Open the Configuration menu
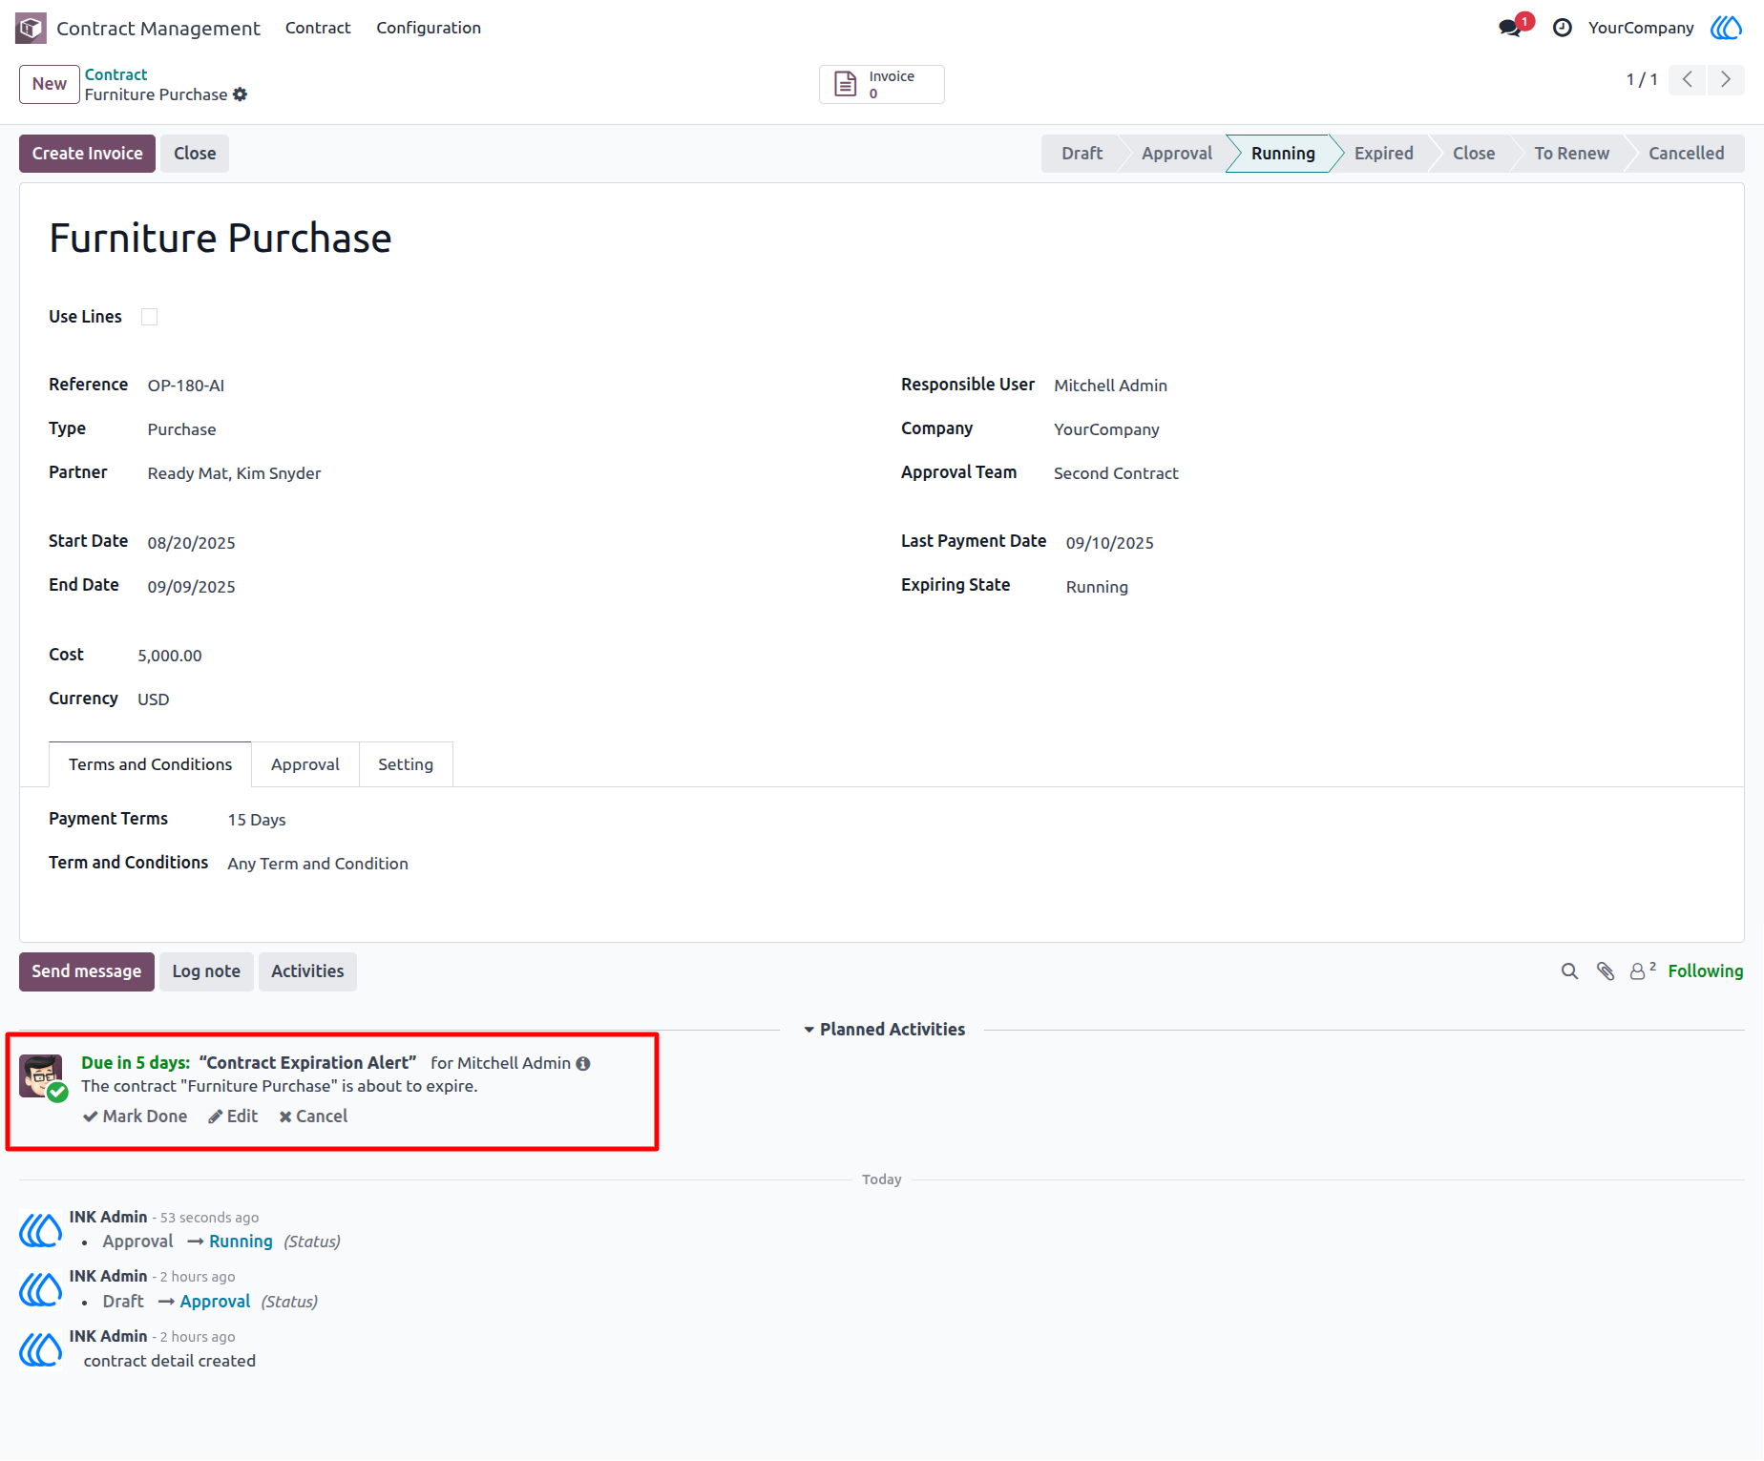Viewport: 1764px width, 1461px height. pos(429,28)
